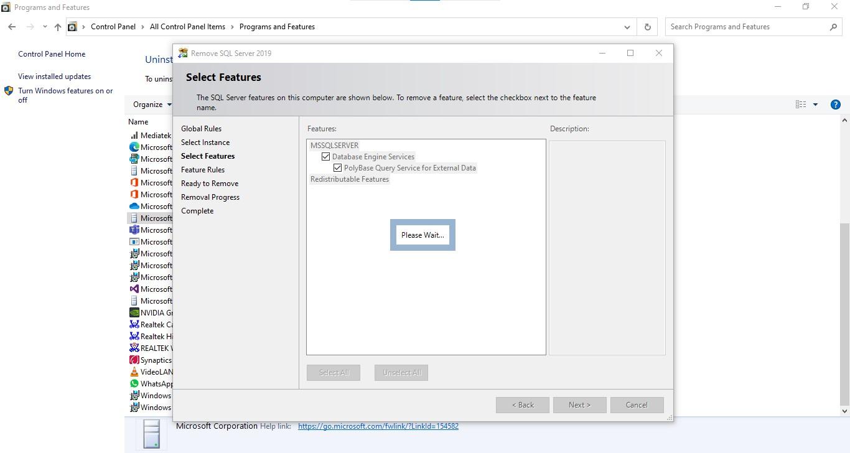
Task: Focus the Search Programs and Features field
Action: coord(747,27)
